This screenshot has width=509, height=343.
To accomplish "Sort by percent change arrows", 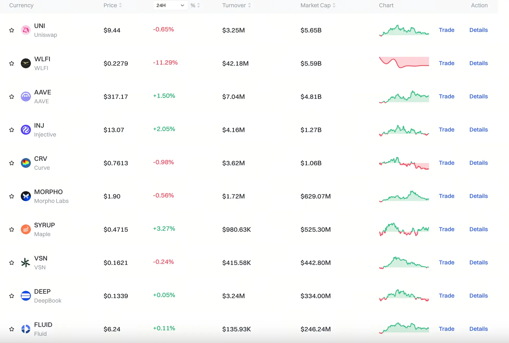I will click(x=198, y=5).
